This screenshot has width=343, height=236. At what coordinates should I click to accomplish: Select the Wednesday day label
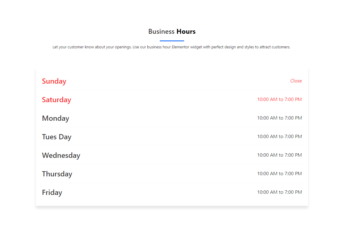click(61, 155)
